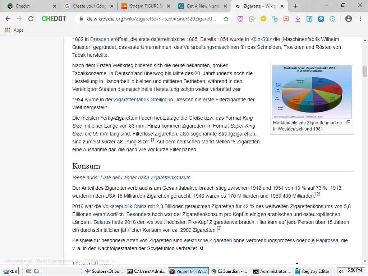368x276 pixels.
Task: Click the 5:50 PM taskbar clock
Action: tap(355, 270)
